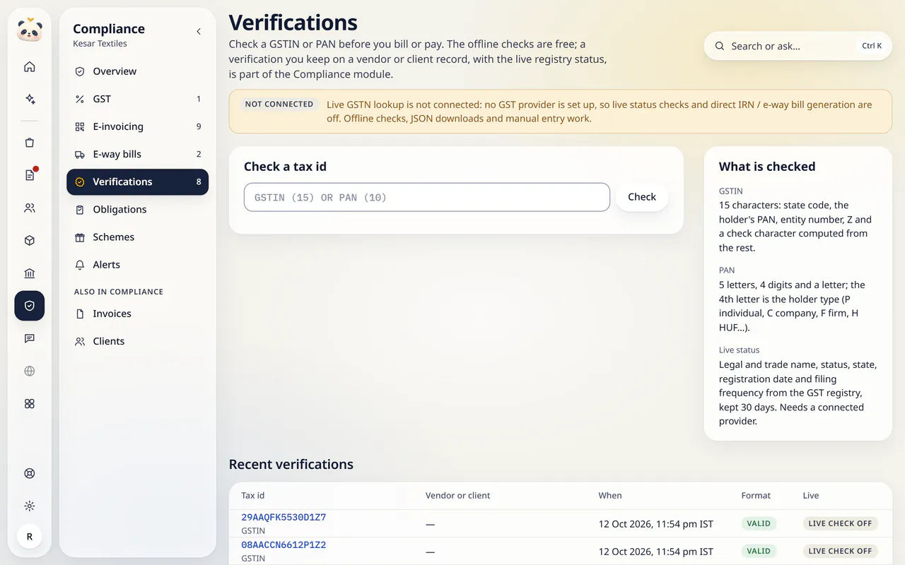The width and height of the screenshot is (905, 565).
Task: Open the GST menu item
Action: 138,99
